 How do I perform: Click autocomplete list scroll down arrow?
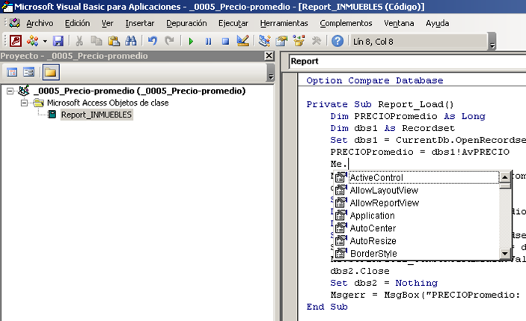[505, 254]
